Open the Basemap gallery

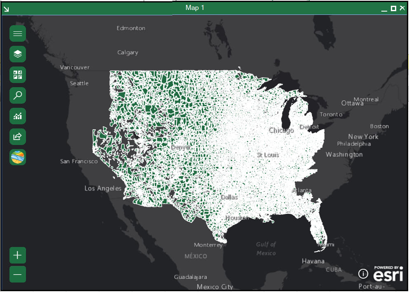point(17,157)
